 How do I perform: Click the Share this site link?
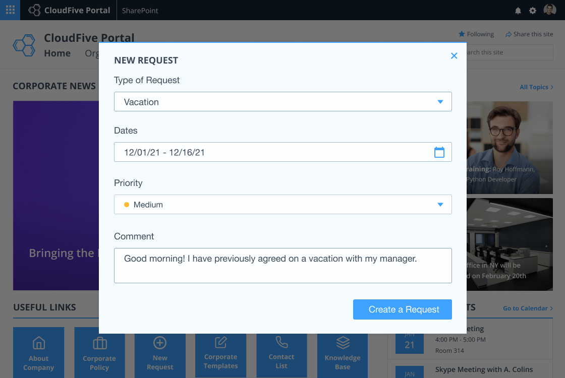point(529,34)
